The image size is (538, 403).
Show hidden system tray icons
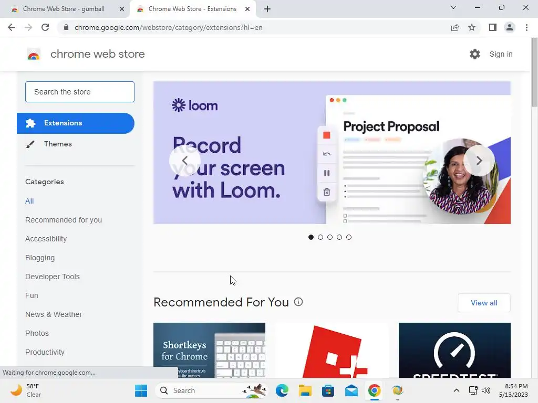[x=457, y=390]
